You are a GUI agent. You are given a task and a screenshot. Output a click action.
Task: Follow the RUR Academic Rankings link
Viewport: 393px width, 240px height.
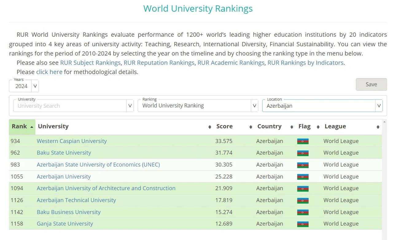point(231,63)
